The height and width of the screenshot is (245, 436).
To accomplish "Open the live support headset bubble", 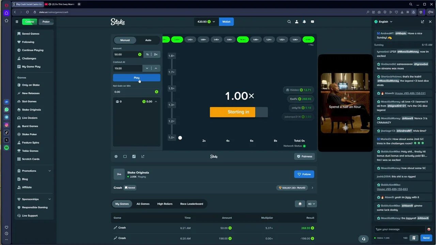I will point(363,239).
